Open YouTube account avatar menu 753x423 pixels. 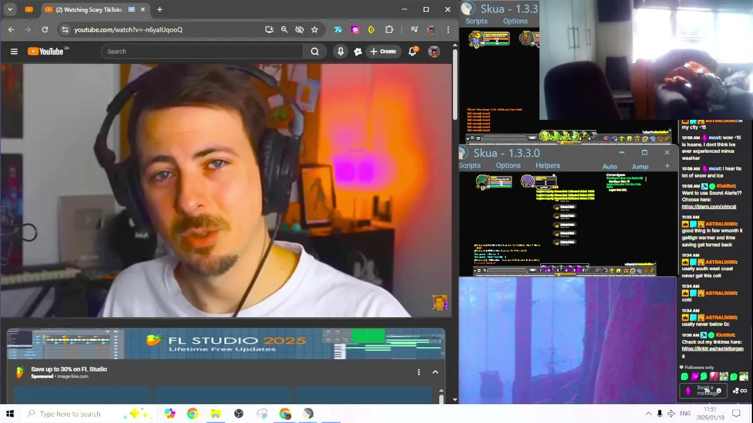click(x=434, y=51)
